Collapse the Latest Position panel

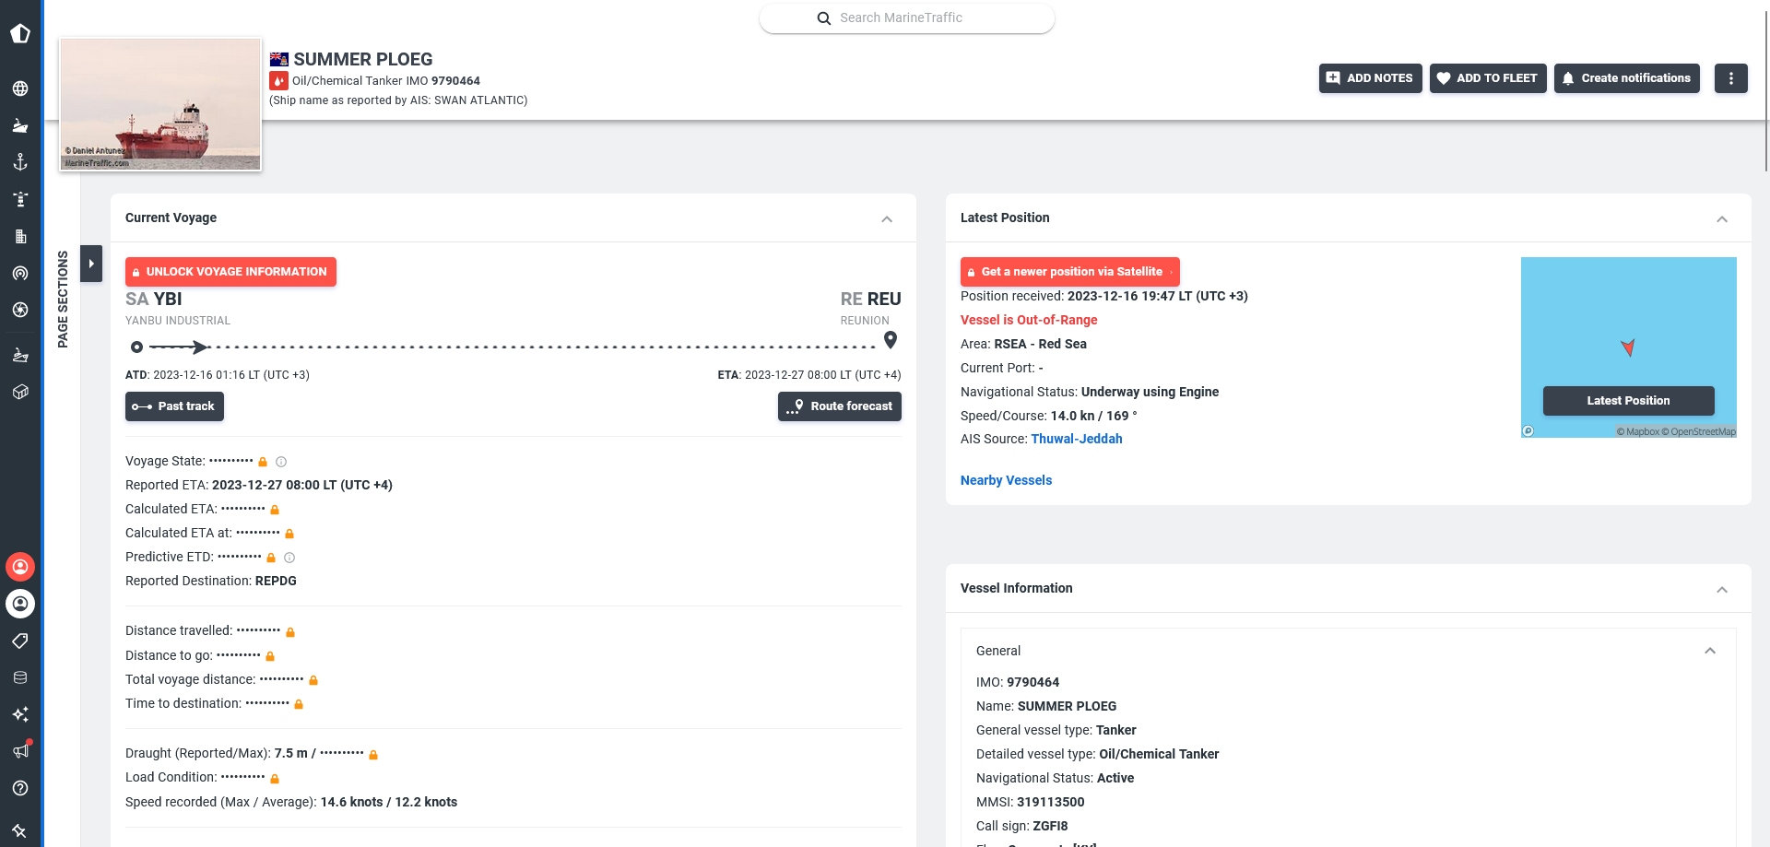[x=1722, y=219]
